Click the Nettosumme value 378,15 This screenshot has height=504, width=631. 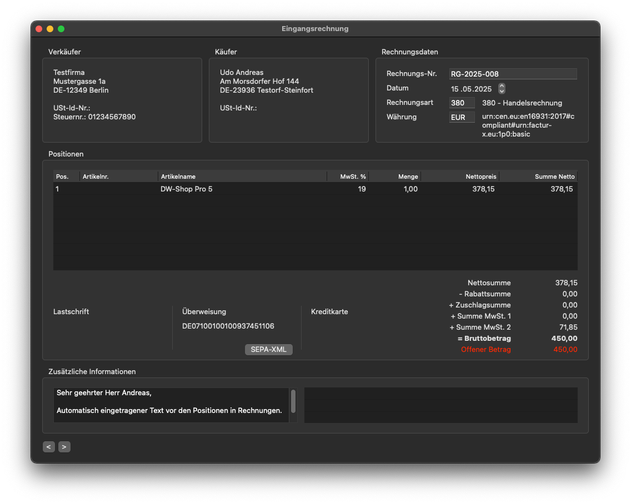pyautogui.click(x=566, y=283)
